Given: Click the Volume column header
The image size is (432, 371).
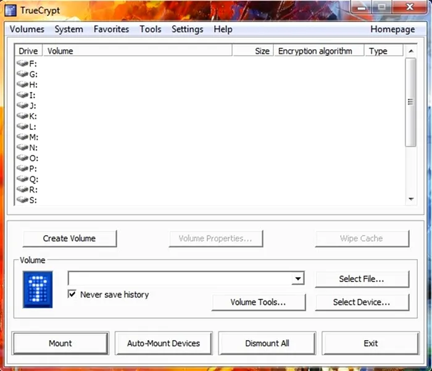Looking at the screenshot, I should (137, 51).
